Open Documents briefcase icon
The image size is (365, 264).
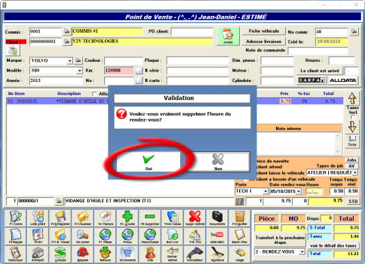tap(217, 218)
